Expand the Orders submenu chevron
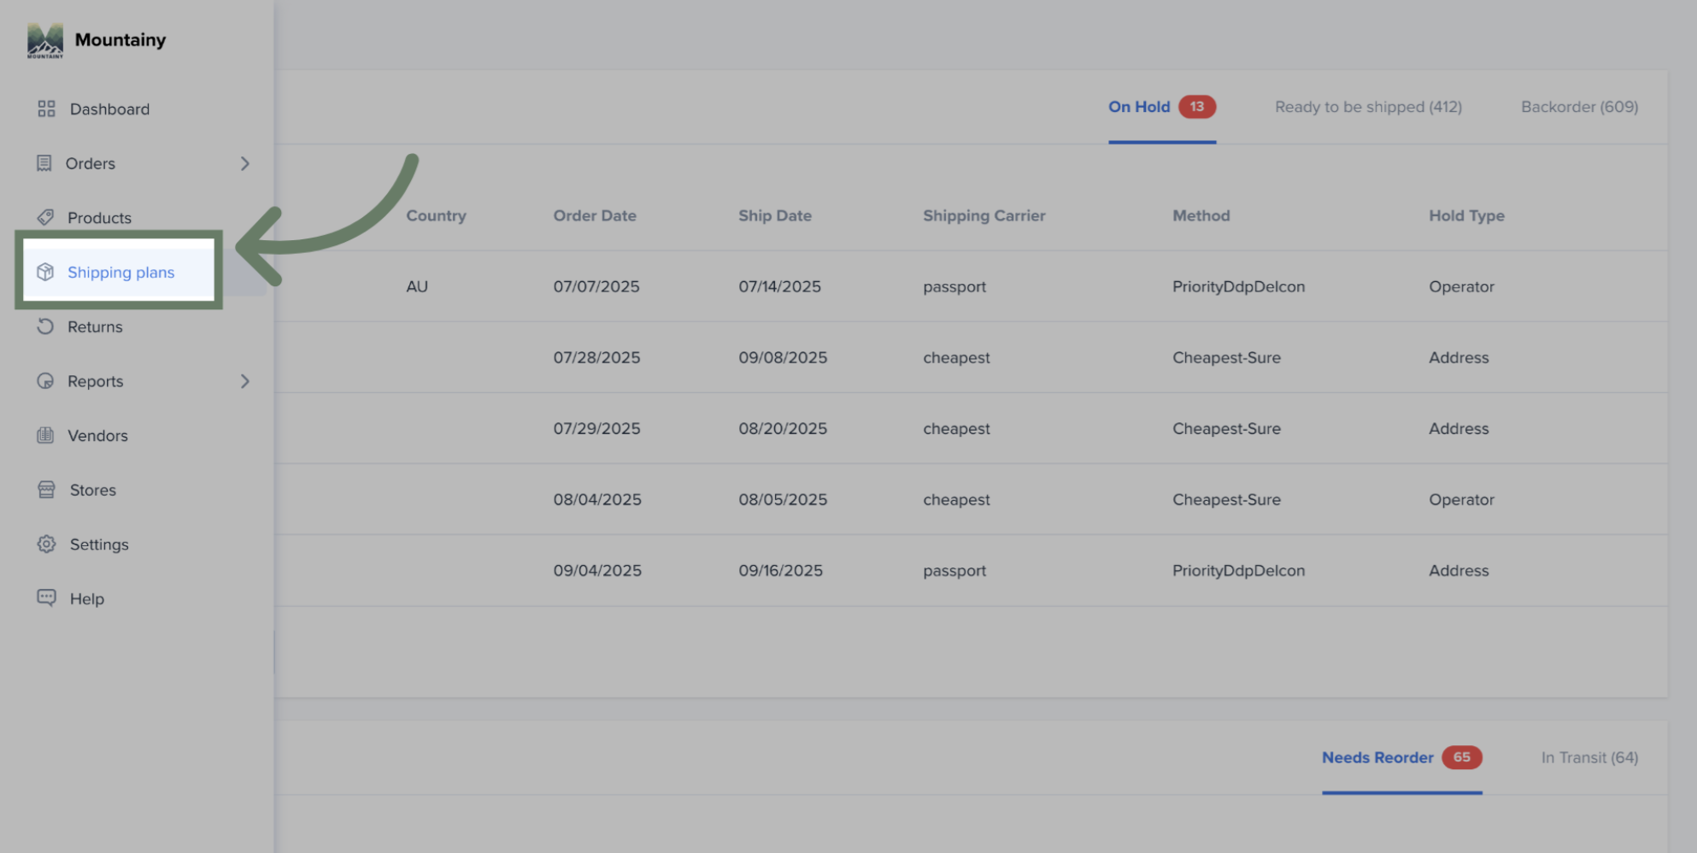This screenshot has height=853, width=1697. tap(245, 163)
